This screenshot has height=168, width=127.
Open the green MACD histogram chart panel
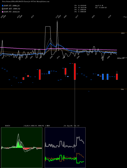coord(22,148)
